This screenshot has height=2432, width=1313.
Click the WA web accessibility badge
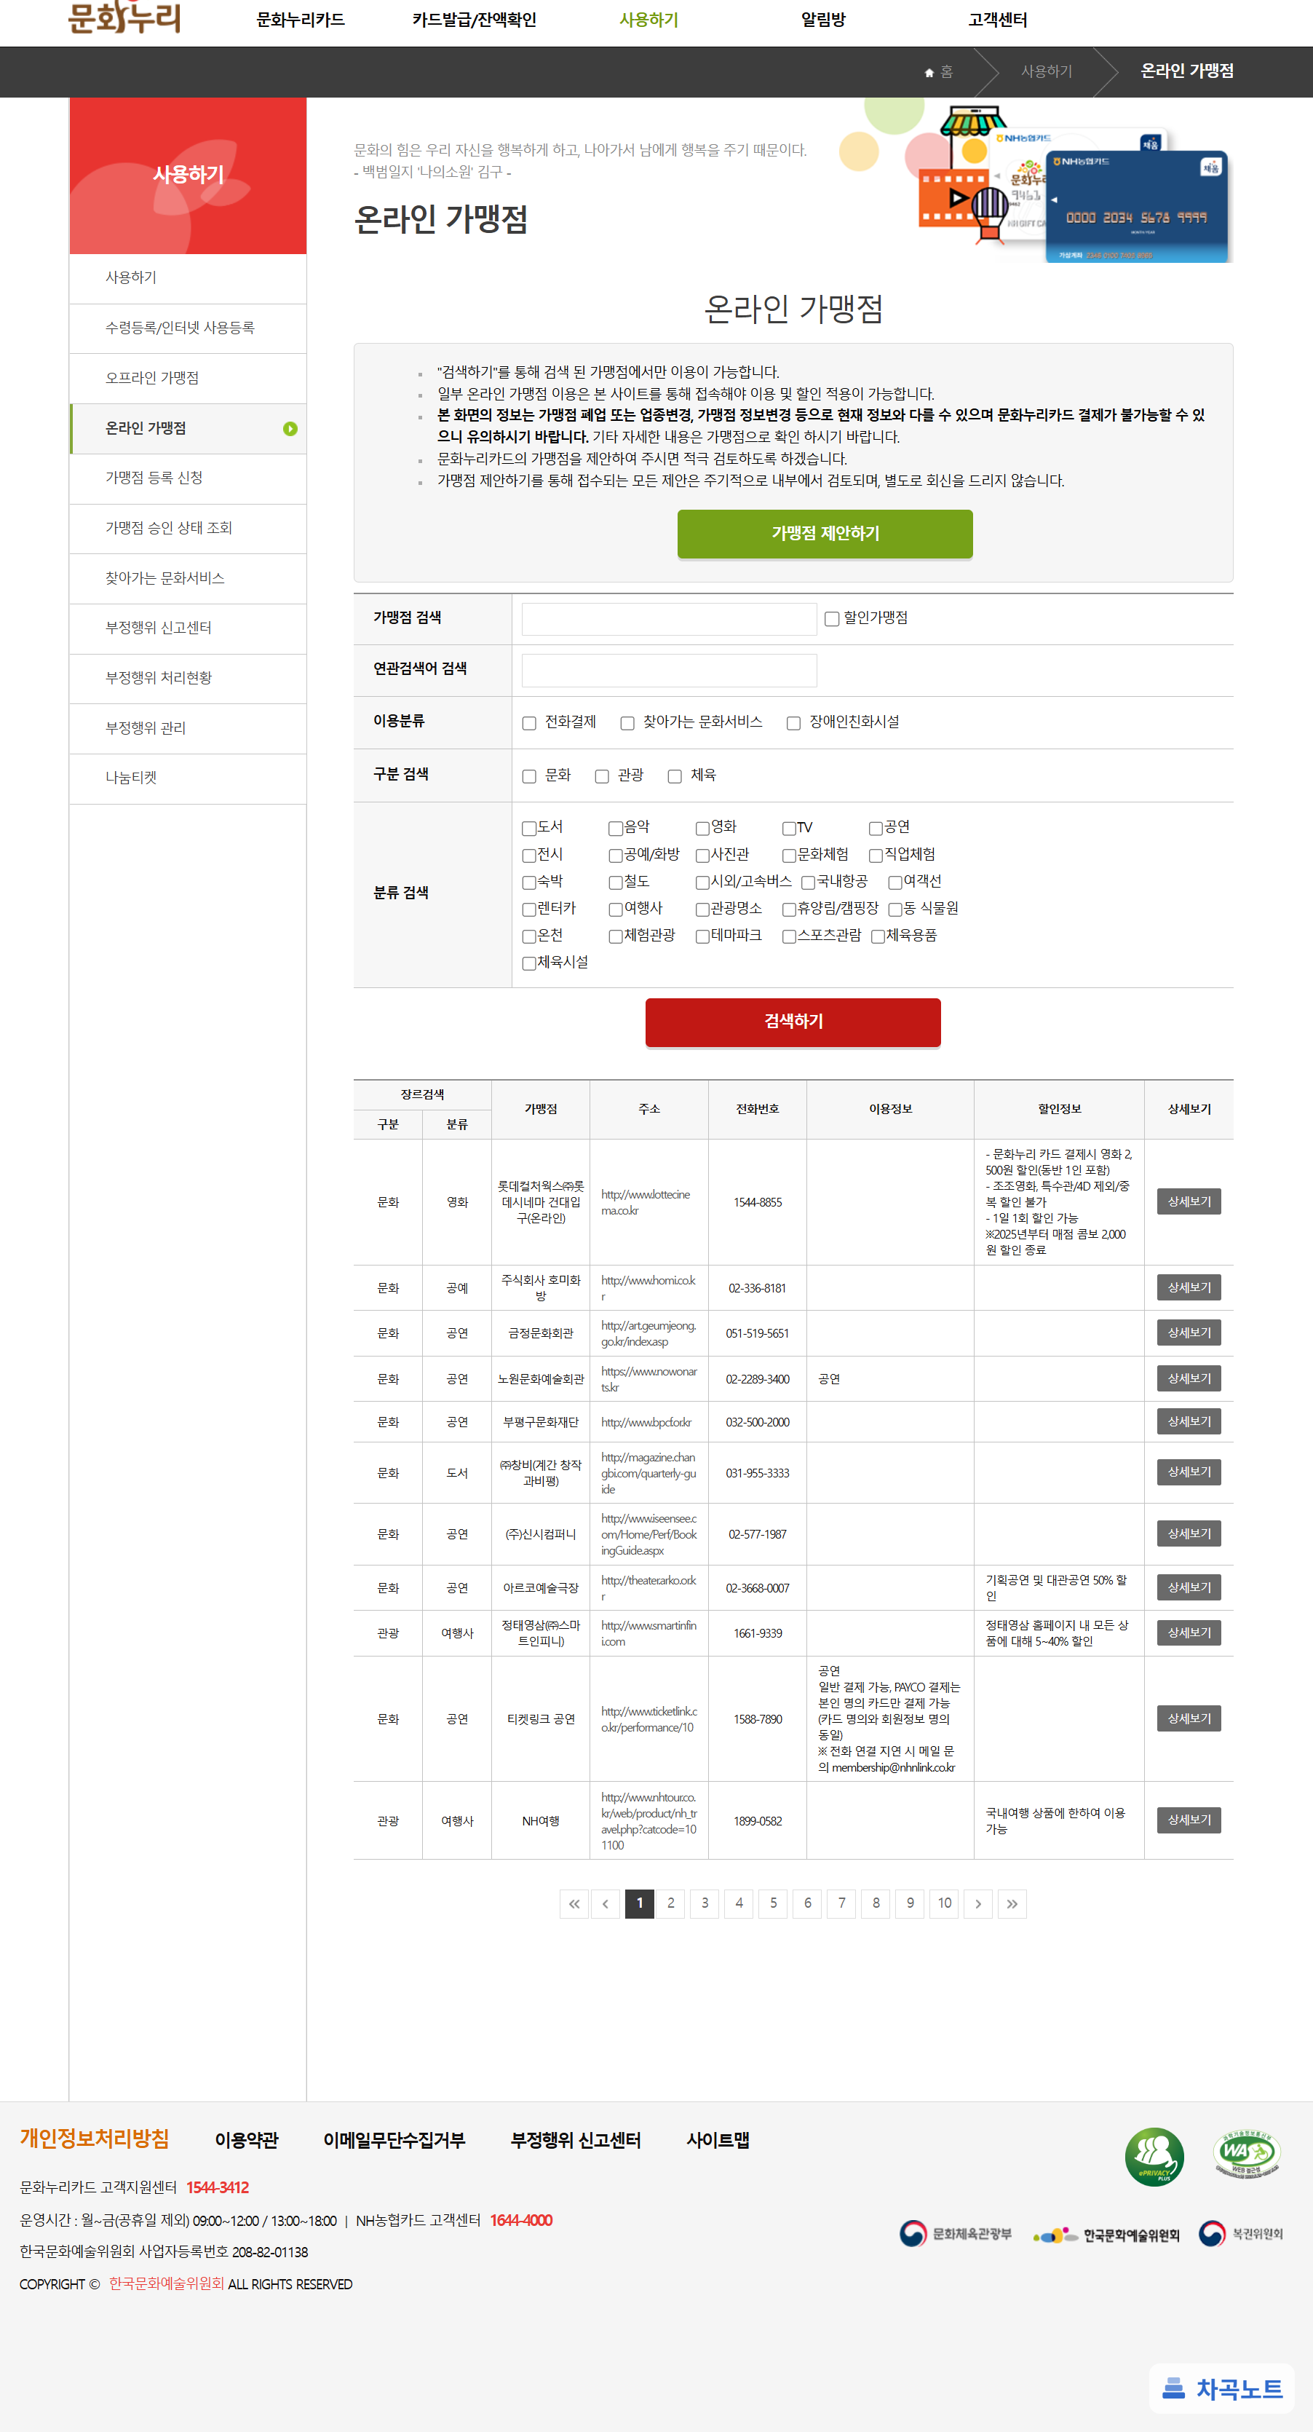tap(1246, 2155)
